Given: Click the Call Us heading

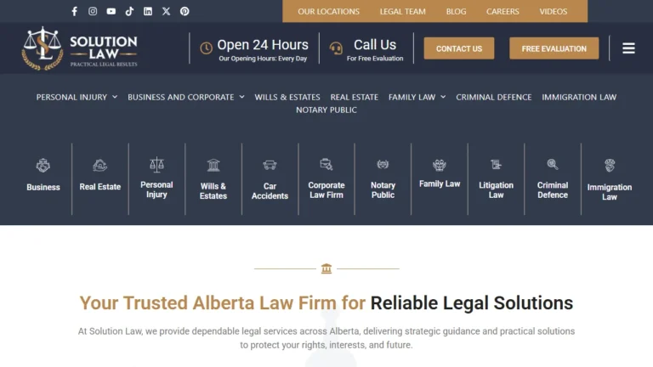Looking at the screenshot, I should 375,44.
